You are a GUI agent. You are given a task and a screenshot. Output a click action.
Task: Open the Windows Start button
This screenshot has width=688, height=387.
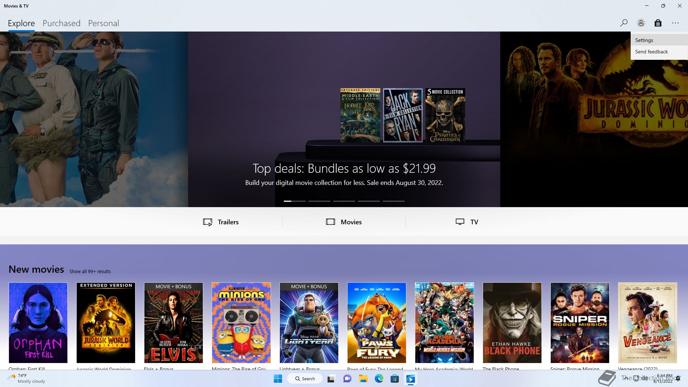point(278,379)
